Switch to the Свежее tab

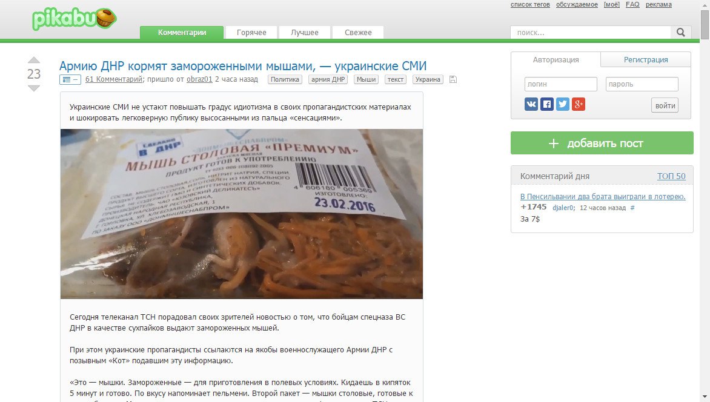point(357,33)
